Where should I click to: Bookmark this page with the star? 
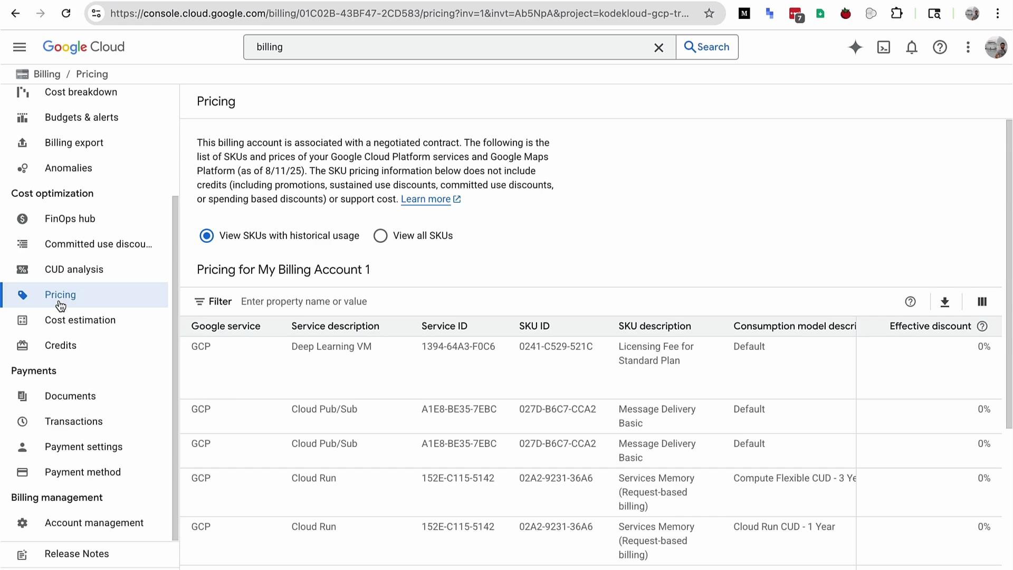click(x=709, y=13)
